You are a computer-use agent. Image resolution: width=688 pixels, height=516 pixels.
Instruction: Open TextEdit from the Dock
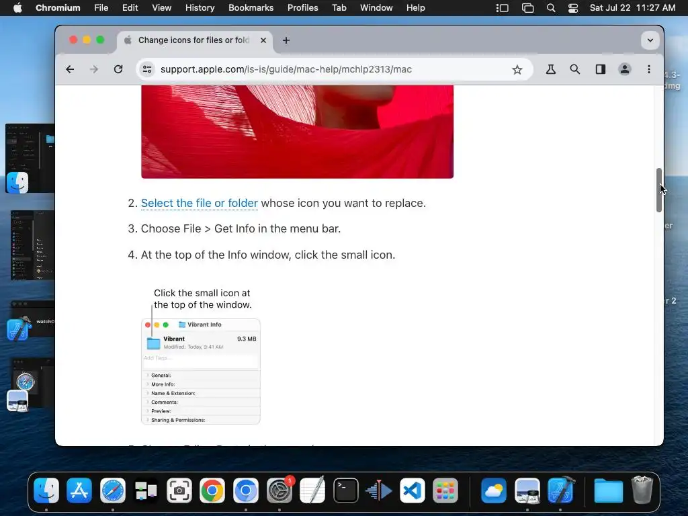(x=312, y=490)
